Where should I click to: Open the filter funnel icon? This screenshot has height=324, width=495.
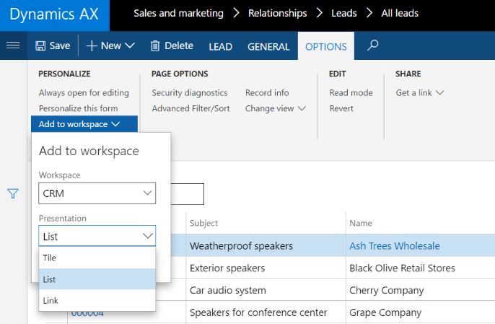coord(12,193)
